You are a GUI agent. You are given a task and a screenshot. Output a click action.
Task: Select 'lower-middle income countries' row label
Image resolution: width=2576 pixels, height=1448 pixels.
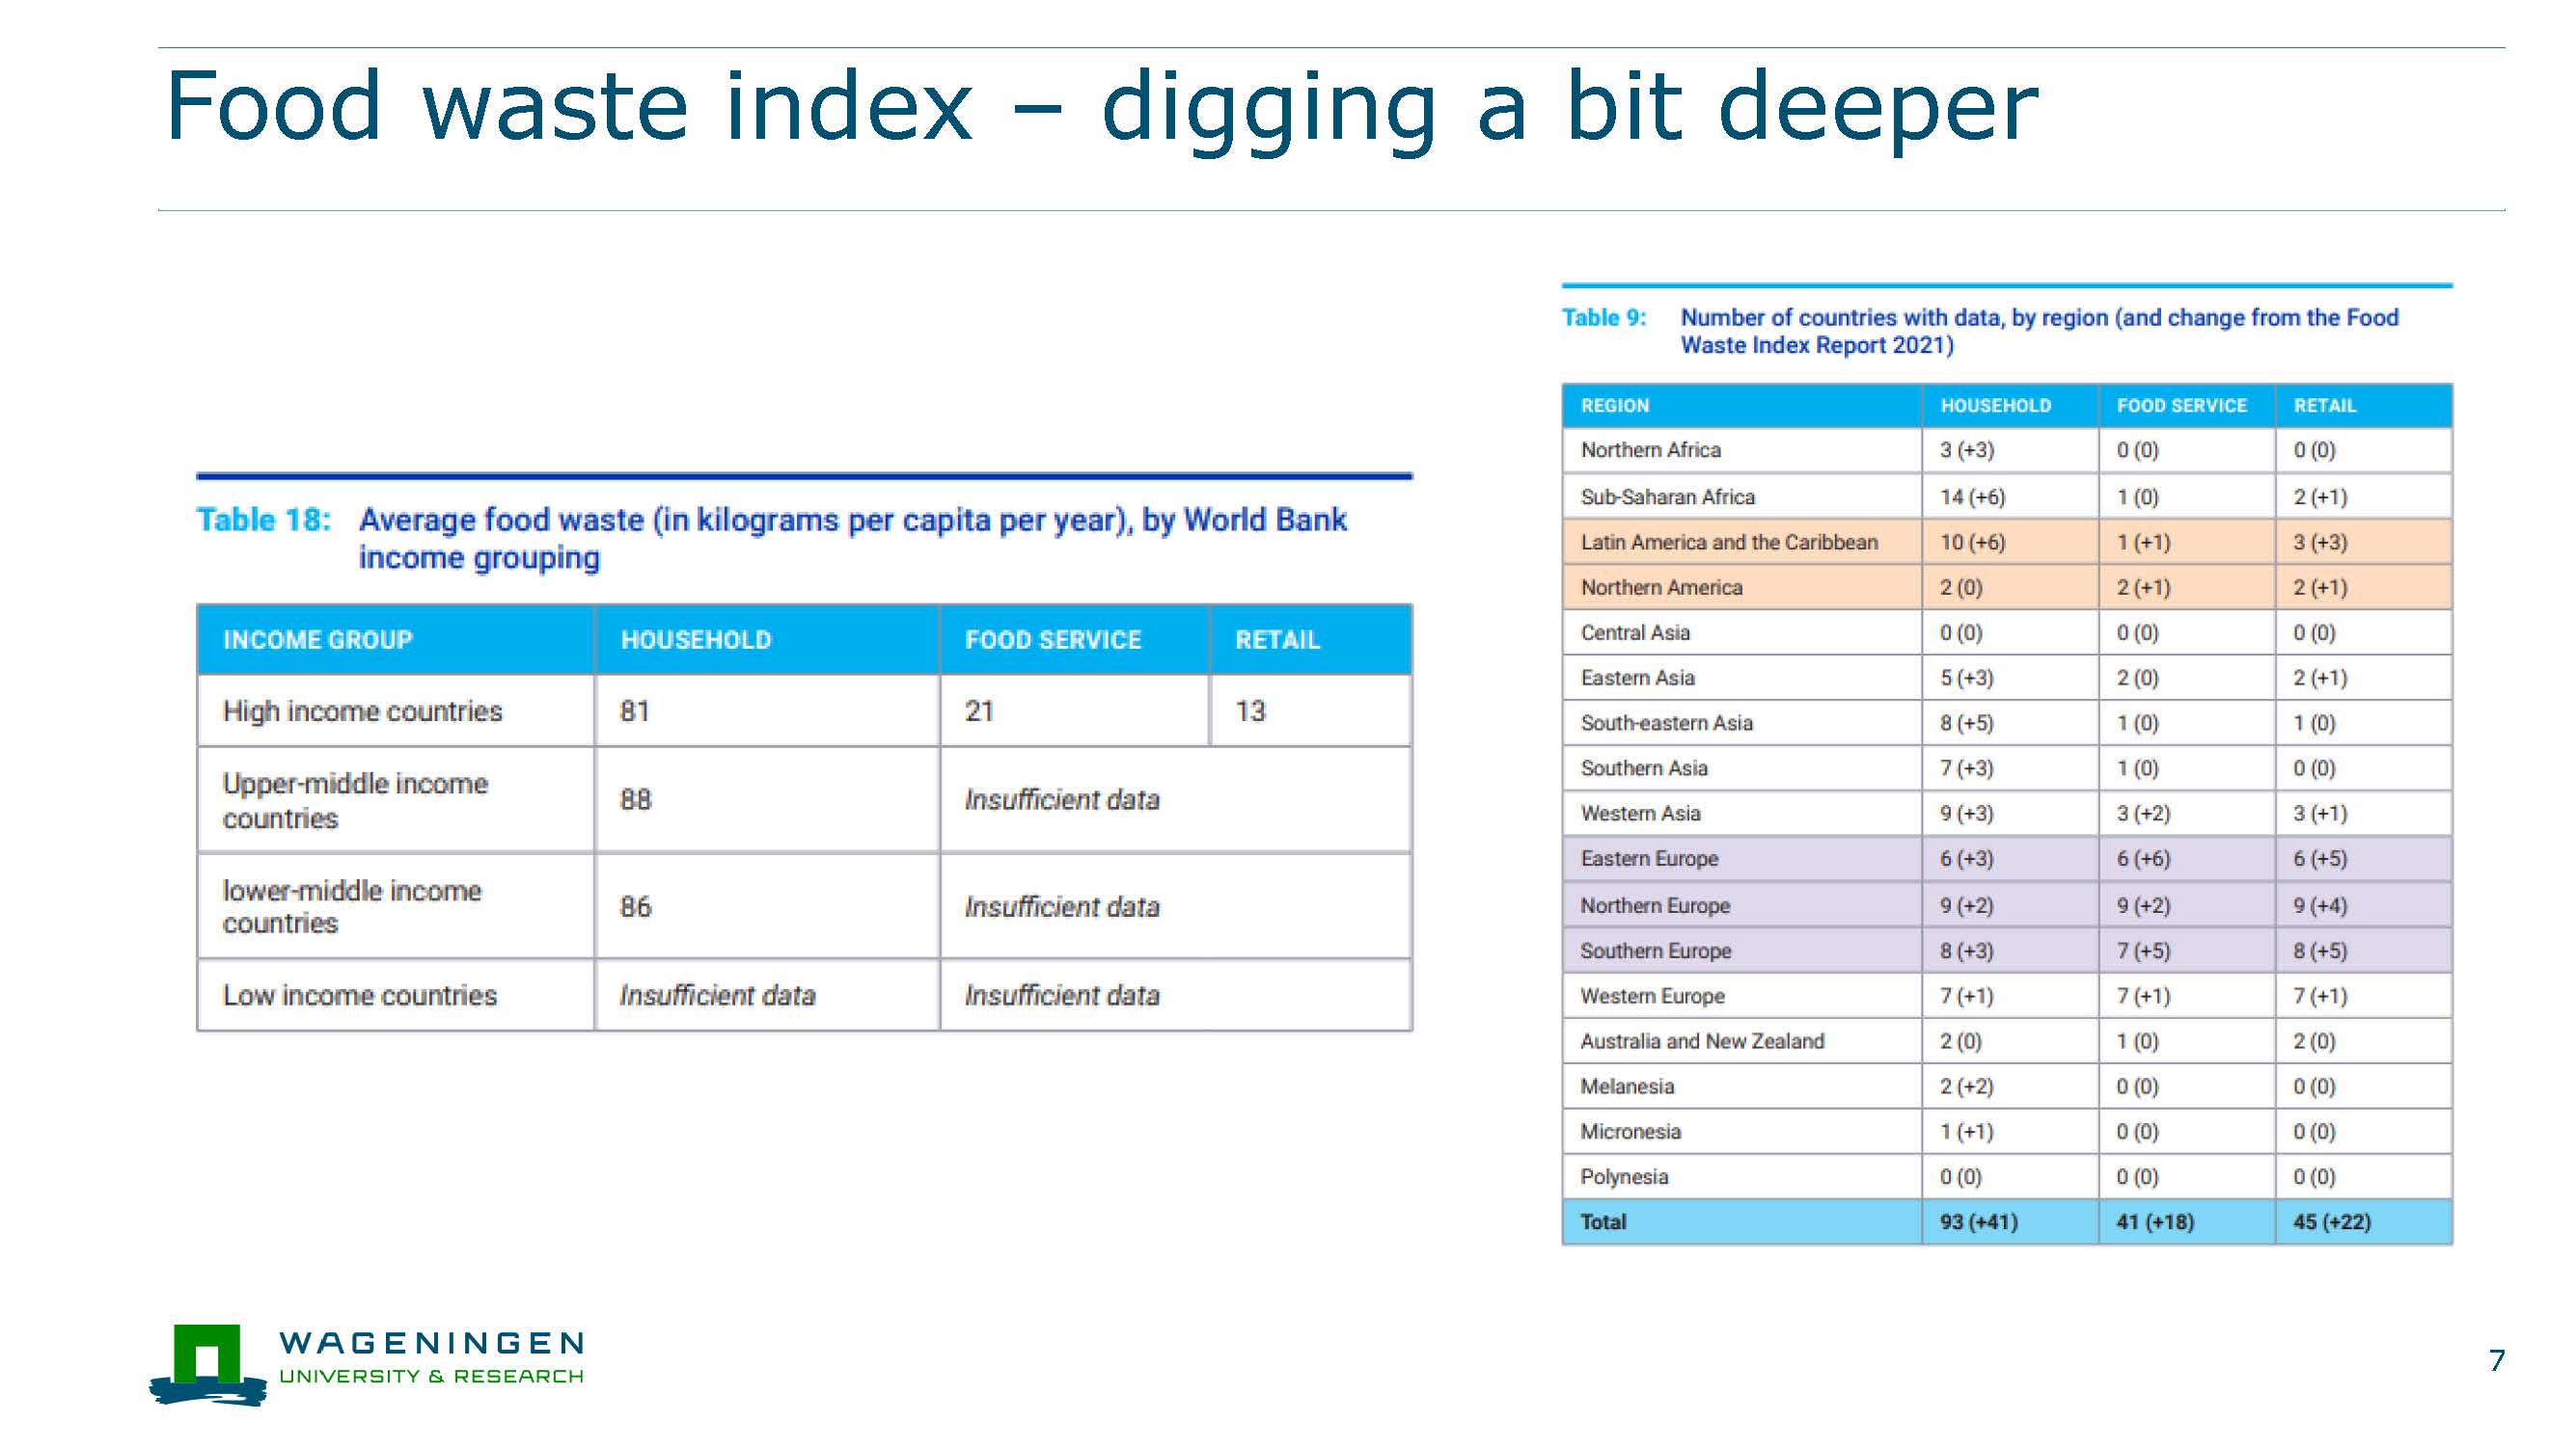tap(352, 906)
